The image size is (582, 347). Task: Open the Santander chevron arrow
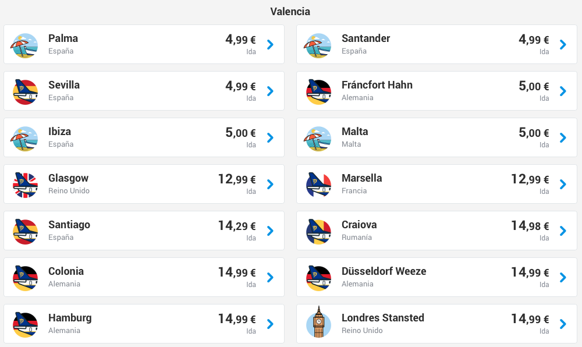coord(563,44)
